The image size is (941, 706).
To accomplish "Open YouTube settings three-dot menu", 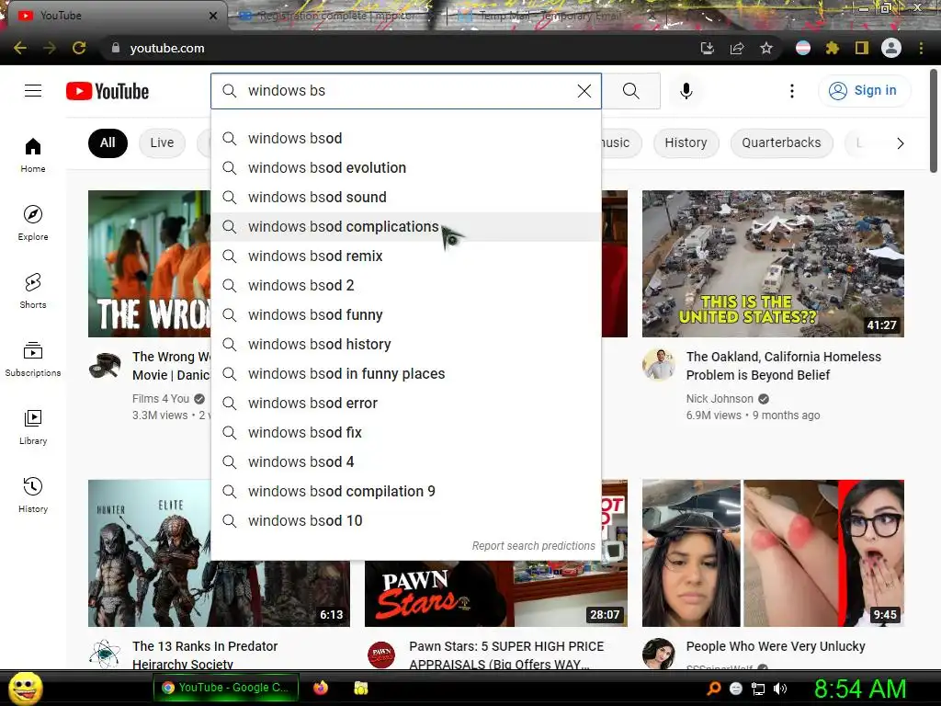I will click(x=792, y=91).
